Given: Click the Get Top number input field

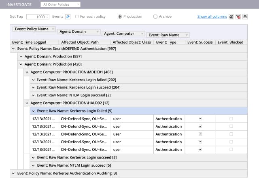Looking at the screenshot, I should 38,17.
